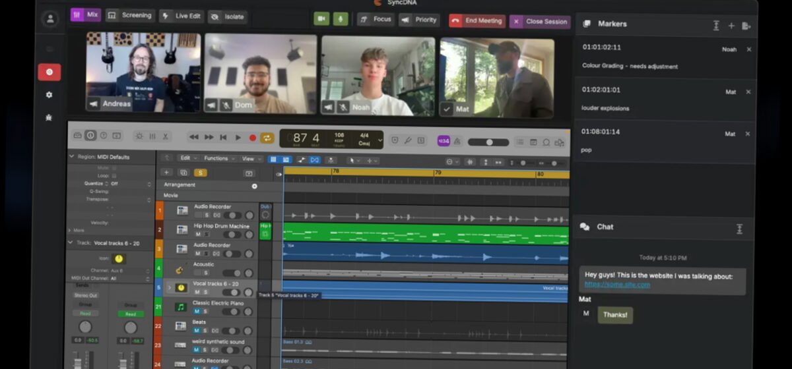Switch to the Screening tab
Viewport: 792px width, 369px height.
click(x=130, y=15)
